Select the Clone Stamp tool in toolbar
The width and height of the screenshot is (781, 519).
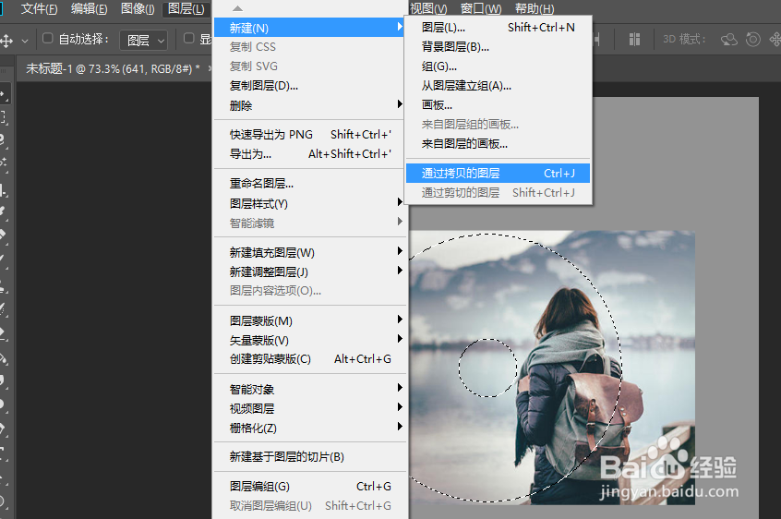tap(4, 285)
